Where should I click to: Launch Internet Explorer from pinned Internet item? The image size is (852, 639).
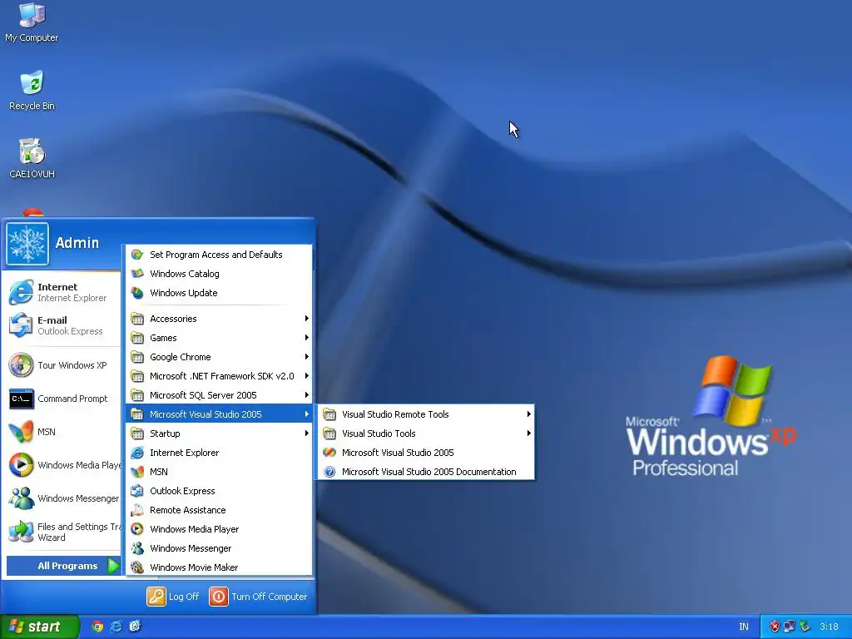61,292
